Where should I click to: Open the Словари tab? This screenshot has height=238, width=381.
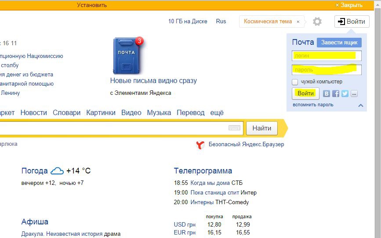click(x=67, y=113)
